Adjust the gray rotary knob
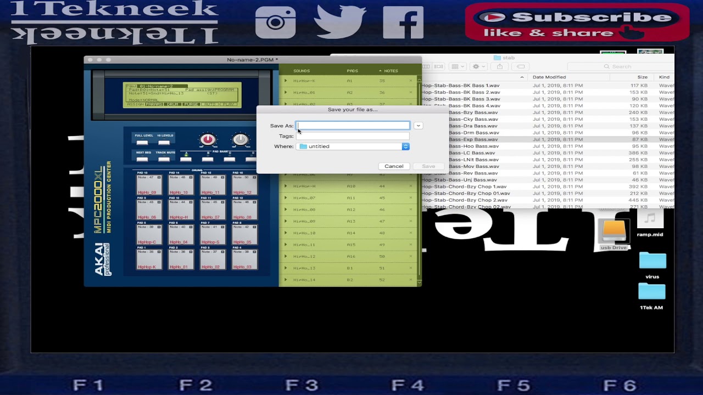 [x=240, y=140]
